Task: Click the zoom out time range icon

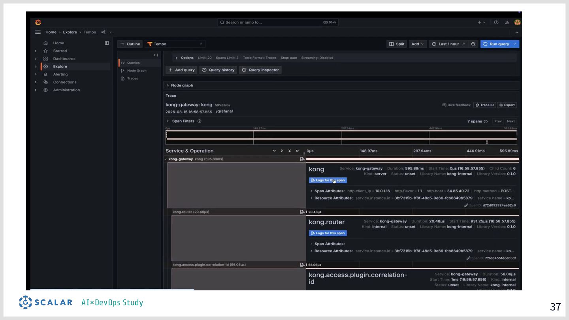Action: coord(473,44)
